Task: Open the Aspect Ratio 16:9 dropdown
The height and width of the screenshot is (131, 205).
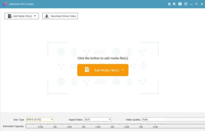Action: pyautogui.click(x=98, y=119)
